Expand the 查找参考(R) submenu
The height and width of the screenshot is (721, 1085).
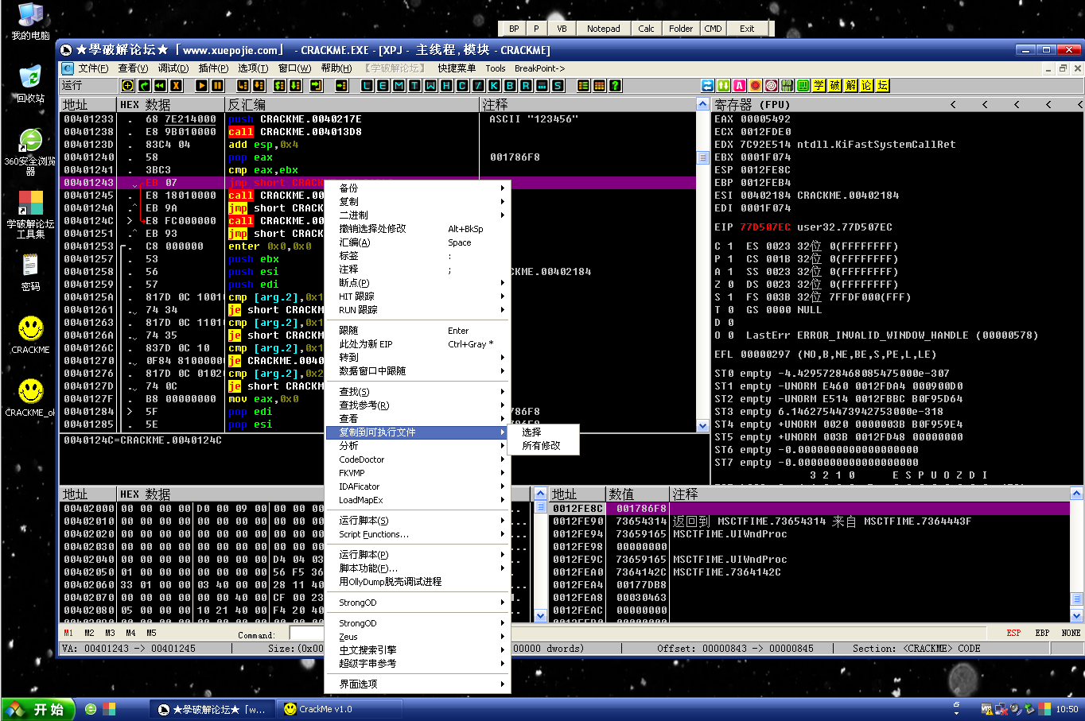[x=418, y=405]
